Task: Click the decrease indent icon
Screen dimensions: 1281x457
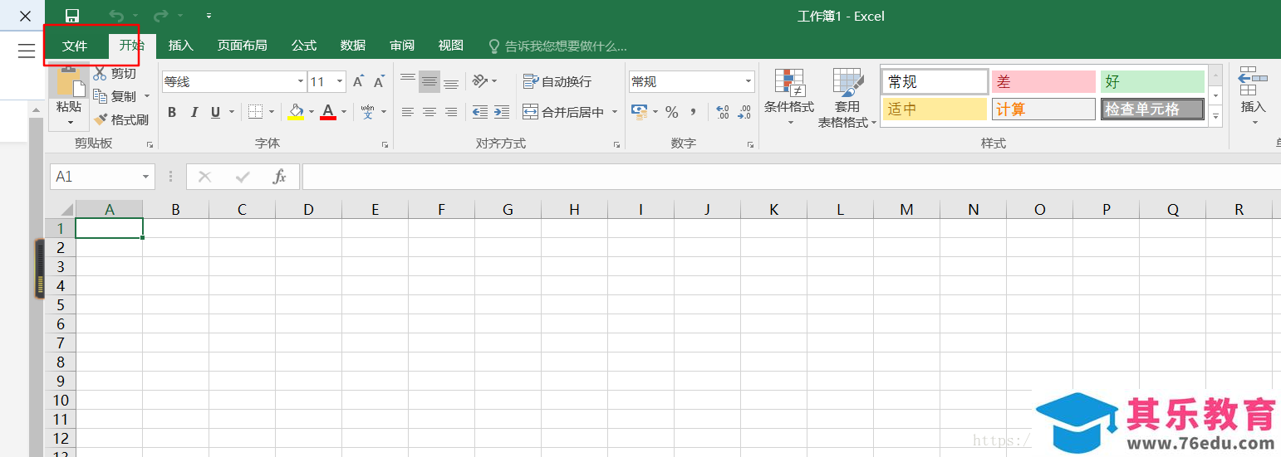Action: (x=480, y=112)
